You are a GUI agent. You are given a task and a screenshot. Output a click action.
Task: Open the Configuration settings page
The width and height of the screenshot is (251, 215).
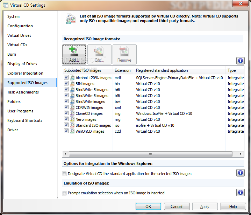[x=30, y=26]
